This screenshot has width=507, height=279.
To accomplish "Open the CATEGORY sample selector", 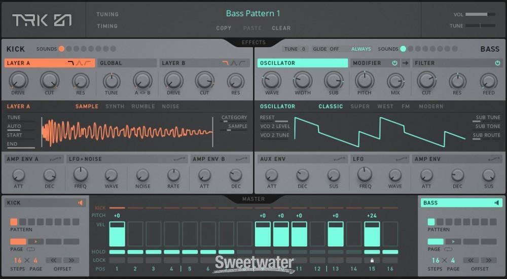I will (234, 118).
